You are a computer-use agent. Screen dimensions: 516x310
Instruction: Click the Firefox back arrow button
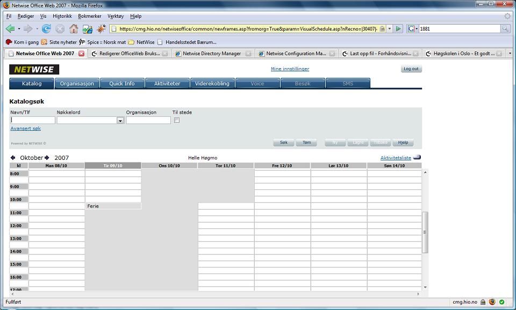[x=10, y=29]
